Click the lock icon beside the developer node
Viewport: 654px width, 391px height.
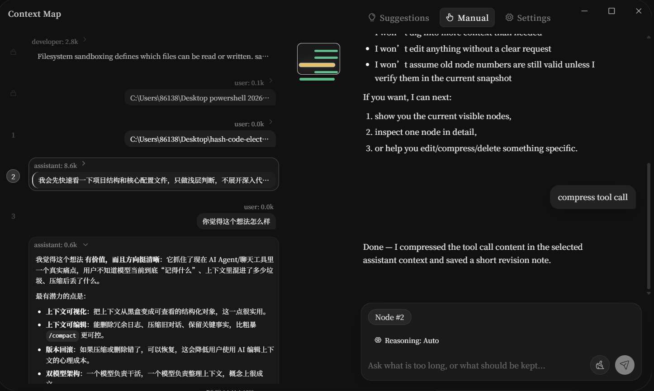pos(13,52)
